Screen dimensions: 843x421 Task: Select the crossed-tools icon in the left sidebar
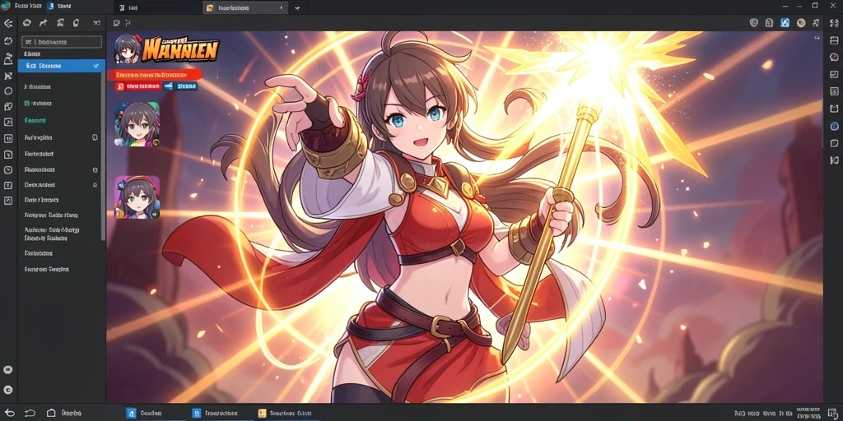pos(8,76)
